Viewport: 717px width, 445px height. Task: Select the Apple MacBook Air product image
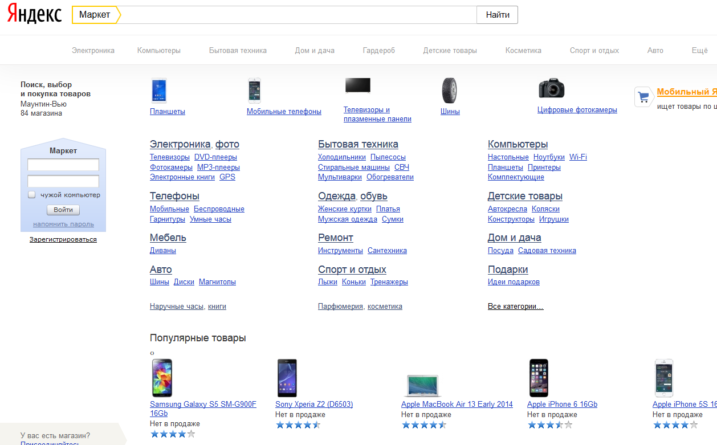tap(422, 385)
